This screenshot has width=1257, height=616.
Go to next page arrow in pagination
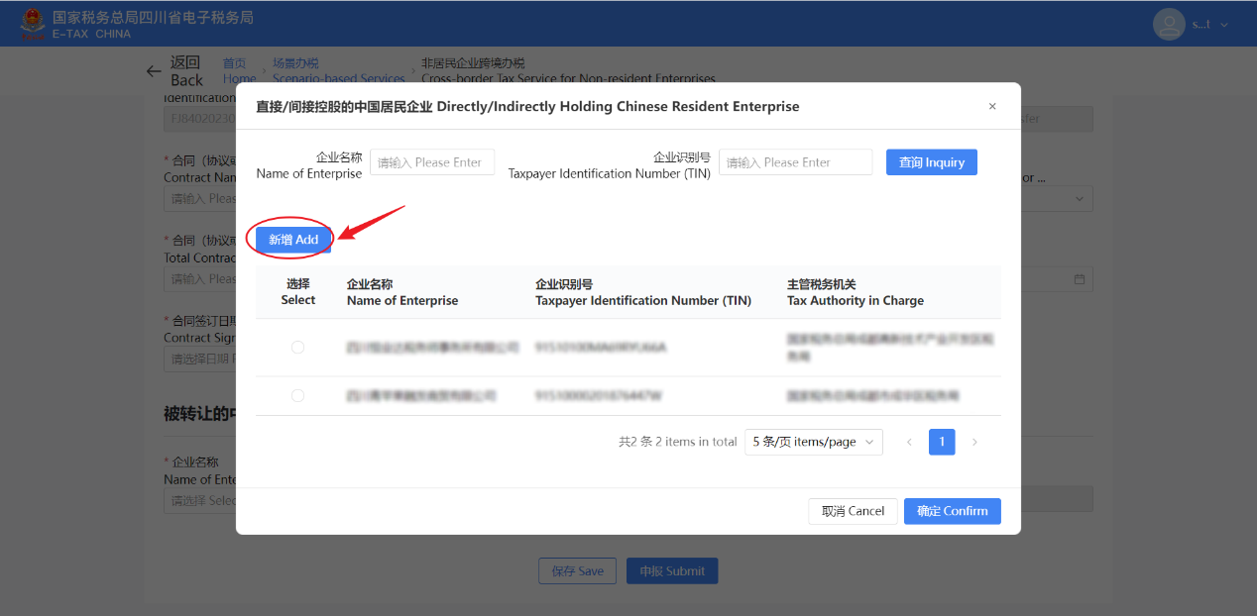point(974,442)
